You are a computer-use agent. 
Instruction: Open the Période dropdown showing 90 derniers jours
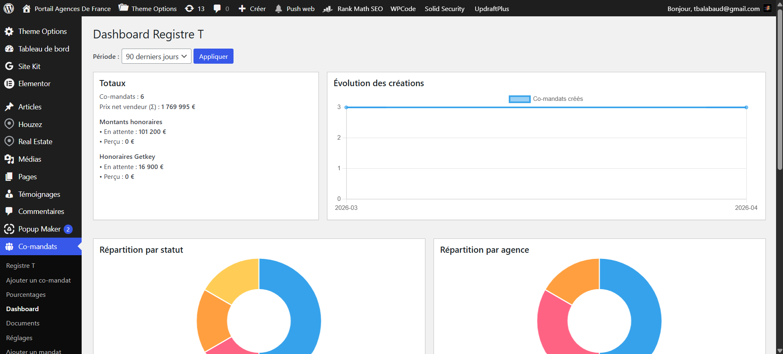(156, 56)
